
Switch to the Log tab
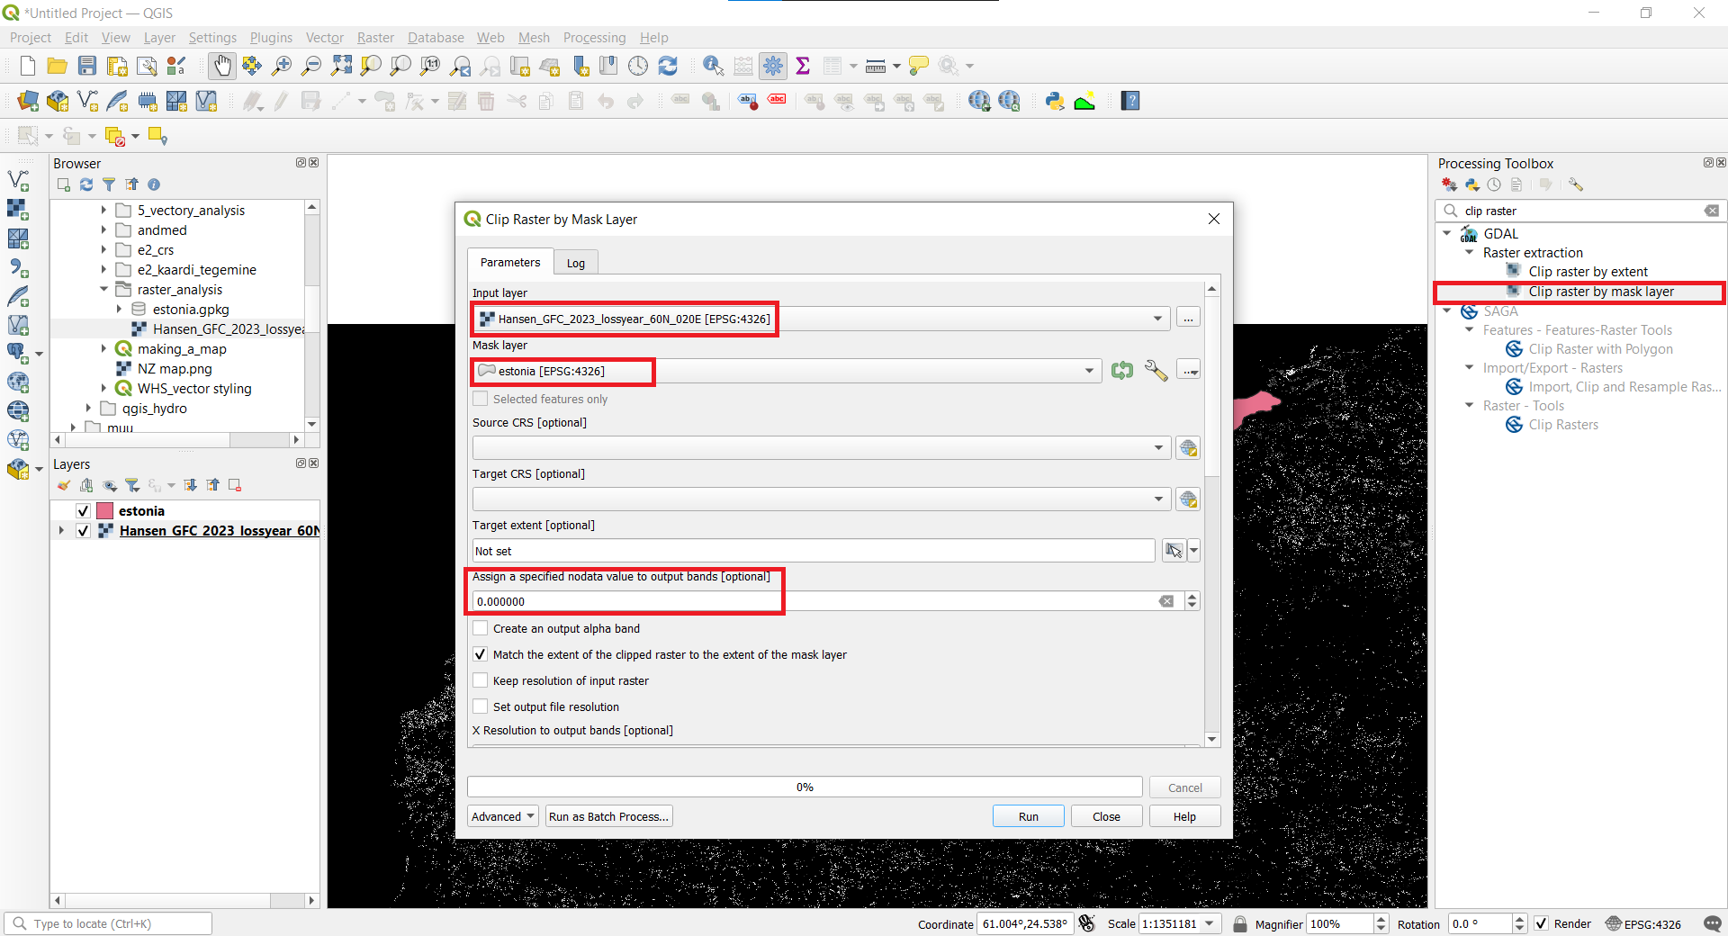tap(575, 263)
